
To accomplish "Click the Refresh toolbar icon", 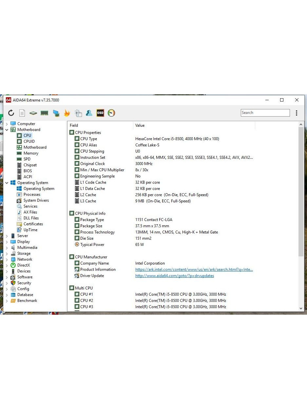I will 11,113.
